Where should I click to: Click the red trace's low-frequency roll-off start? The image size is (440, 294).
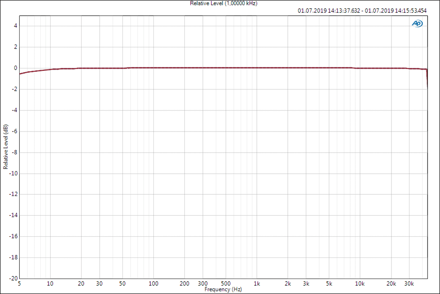tap(21, 73)
